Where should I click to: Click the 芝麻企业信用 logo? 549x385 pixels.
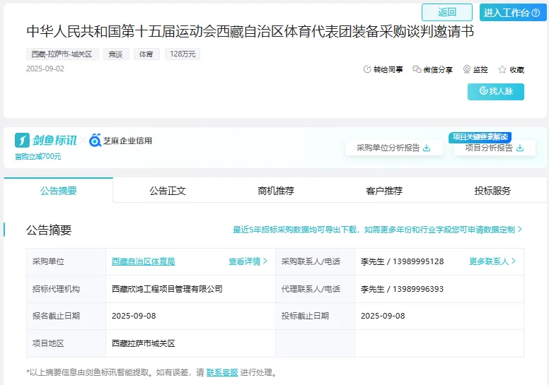point(121,141)
